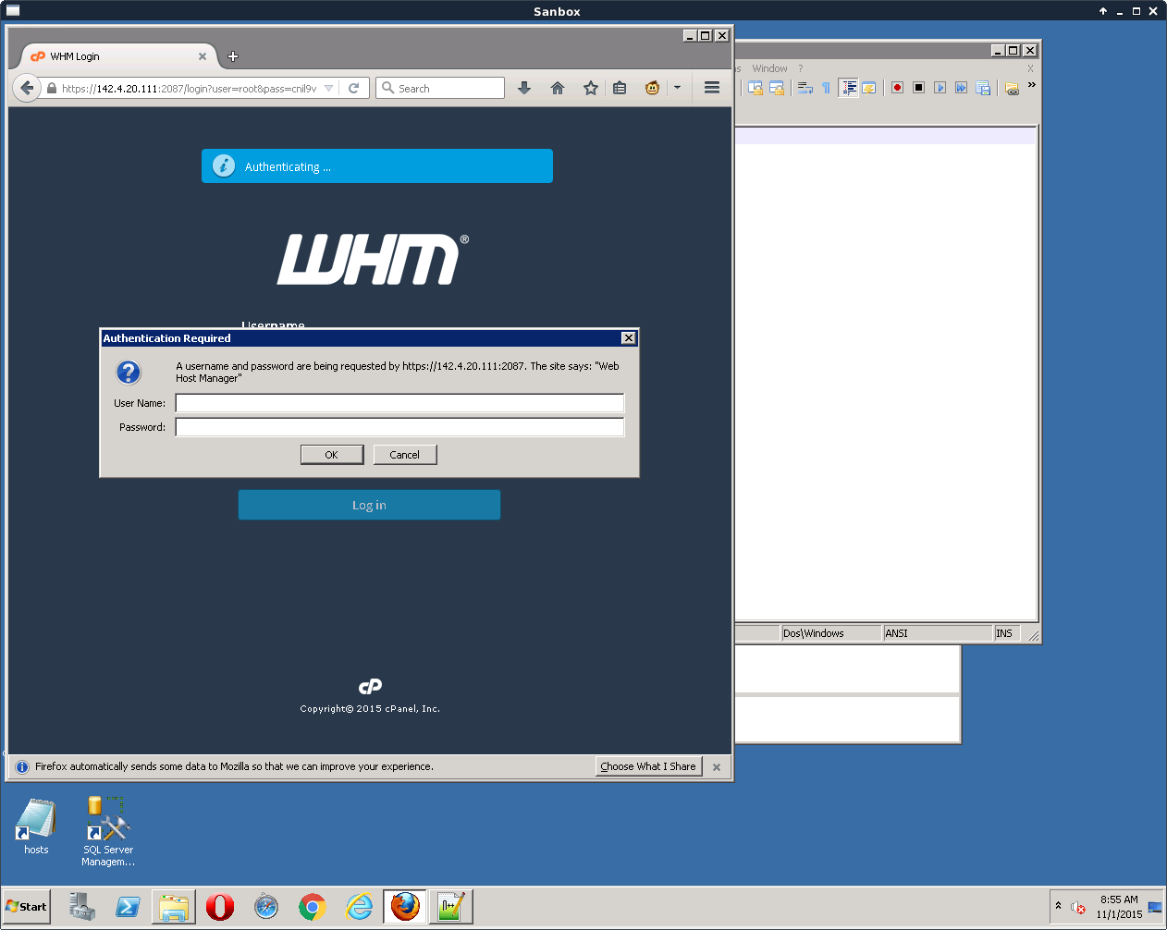Open the ? help menu in editor

[801, 68]
